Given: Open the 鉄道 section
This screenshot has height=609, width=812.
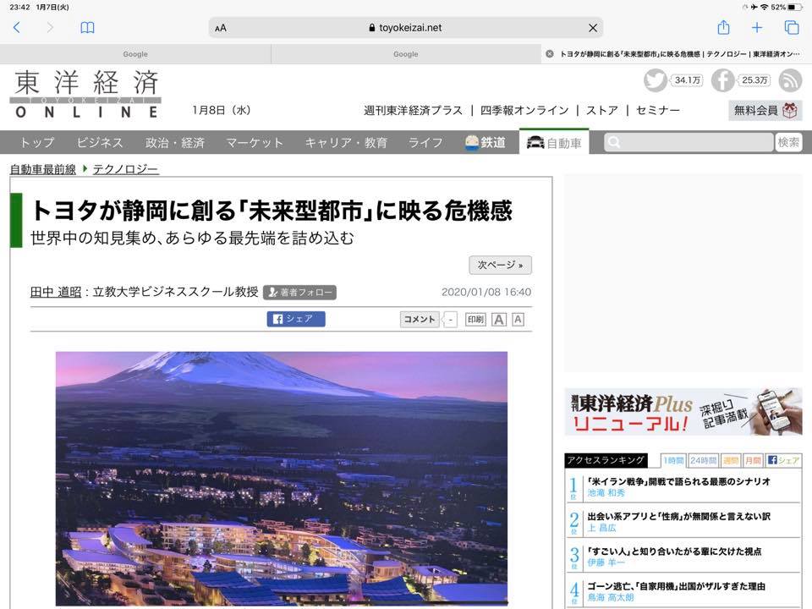Looking at the screenshot, I should [486, 142].
